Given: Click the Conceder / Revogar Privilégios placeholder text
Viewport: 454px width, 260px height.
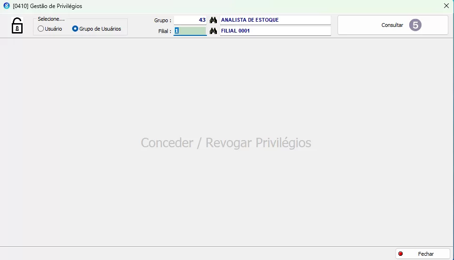Looking at the screenshot, I should coord(226,143).
